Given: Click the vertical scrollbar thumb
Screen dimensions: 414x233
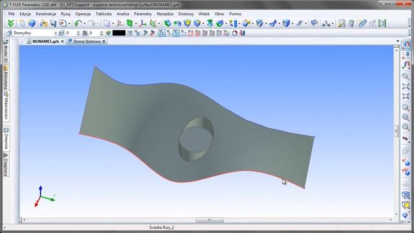Looking at the screenshot, I should pos(396,131).
